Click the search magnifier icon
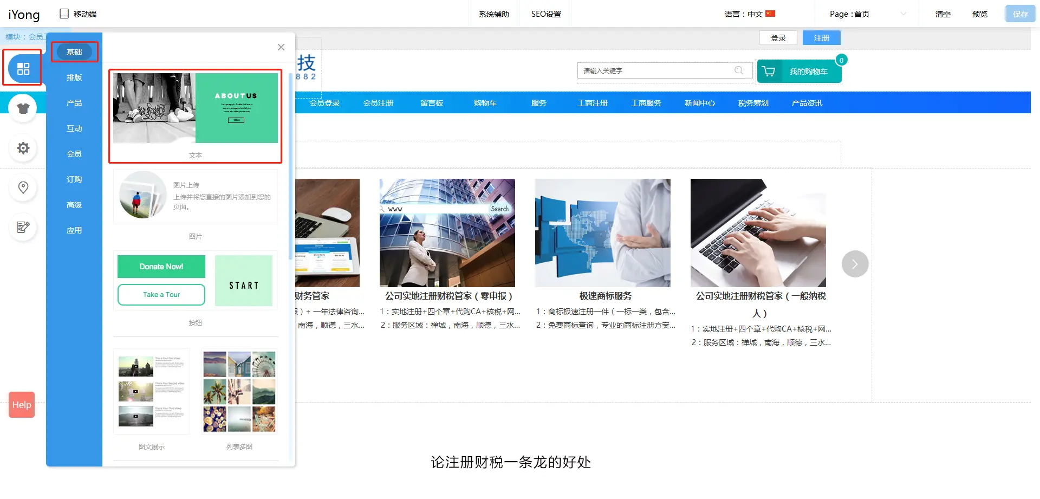1040x499 pixels. (x=738, y=70)
